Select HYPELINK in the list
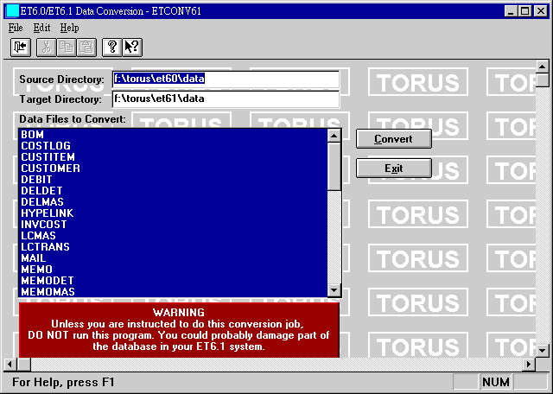This screenshot has height=394, width=553. pos(173,213)
